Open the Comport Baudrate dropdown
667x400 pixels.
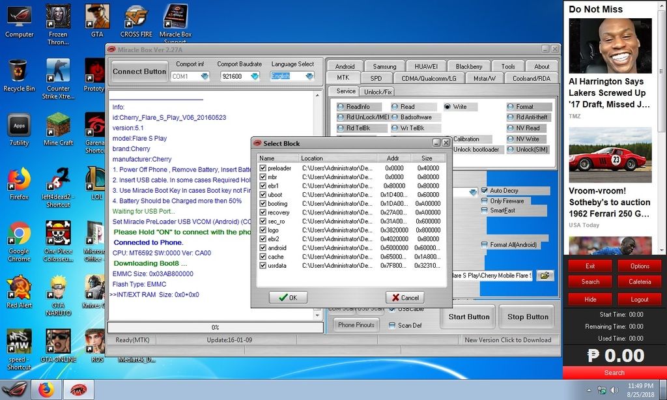255,76
